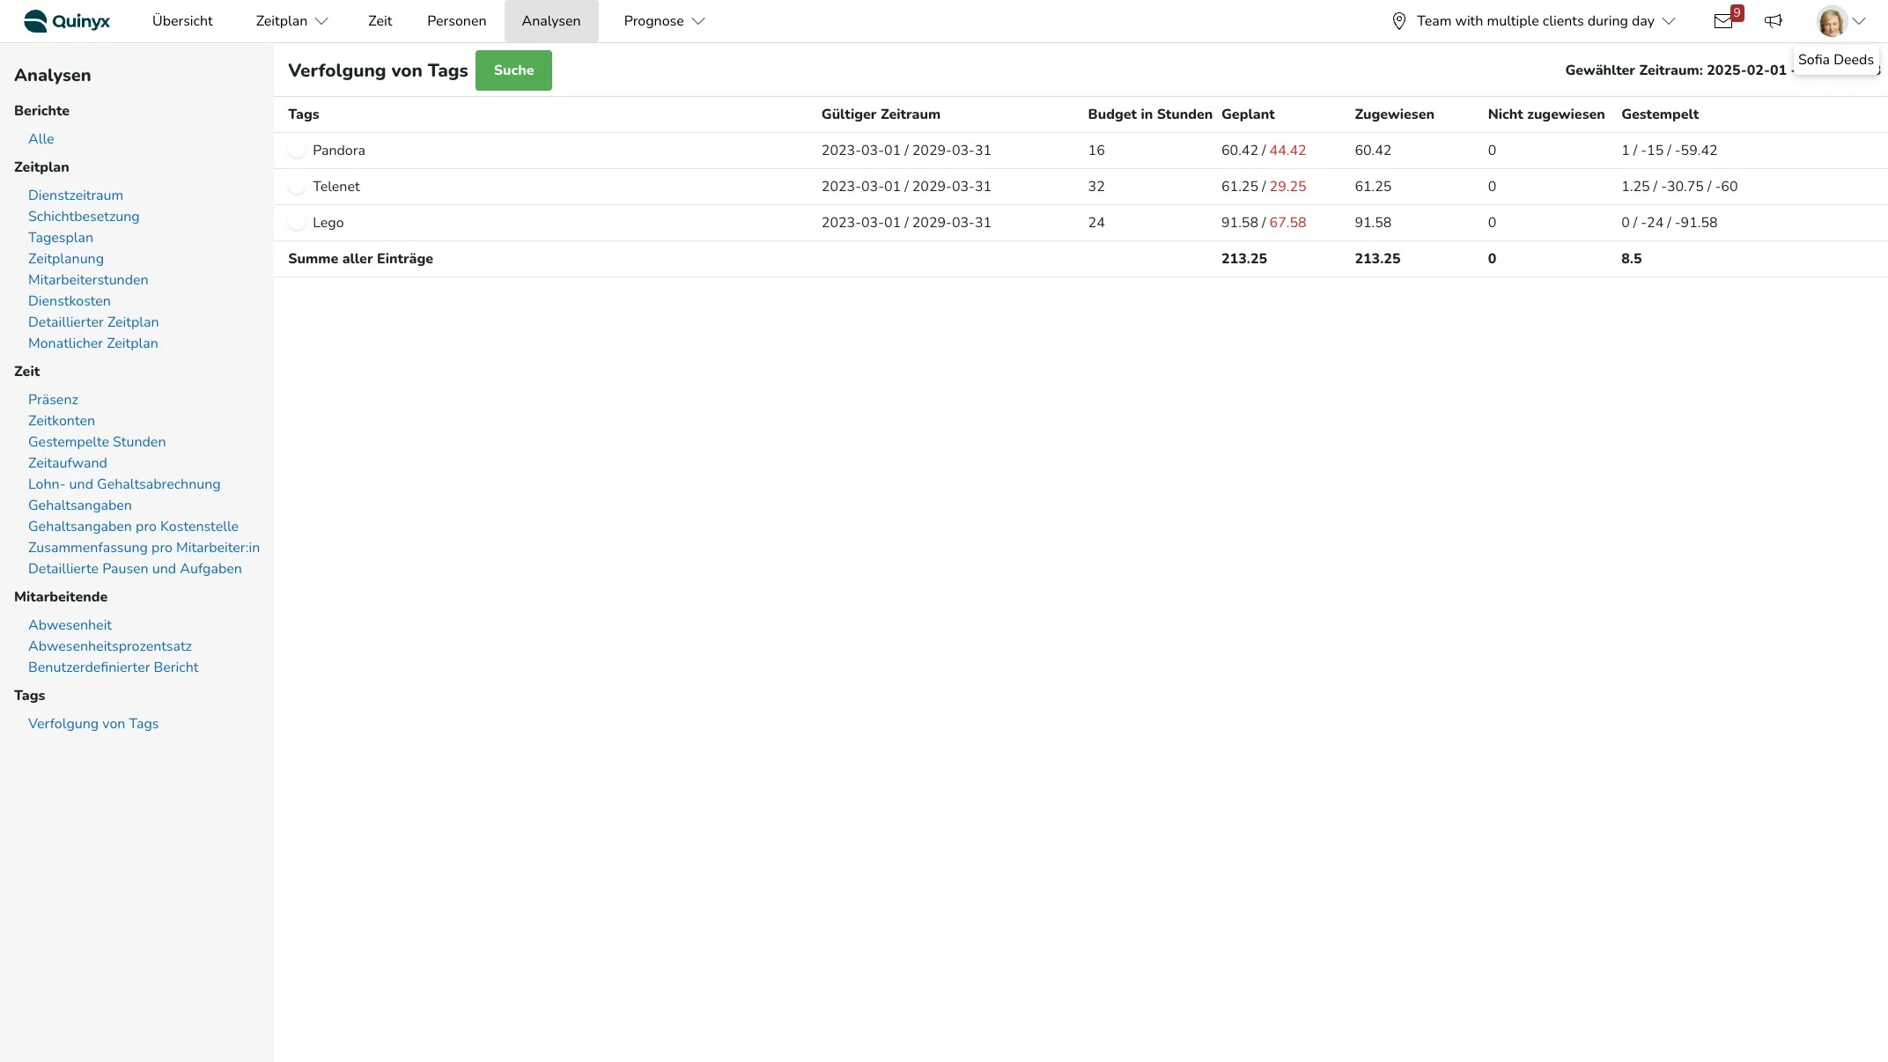Image resolution: width=1888 pixels, height=1062 pixels.
Task: Open the mail notifications icon
Action: click(x=1723, y=21)
